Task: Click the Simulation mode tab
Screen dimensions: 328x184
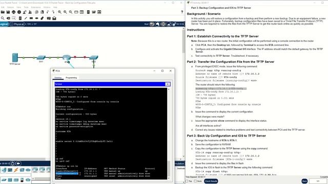Action: click(x=179, y=164)
